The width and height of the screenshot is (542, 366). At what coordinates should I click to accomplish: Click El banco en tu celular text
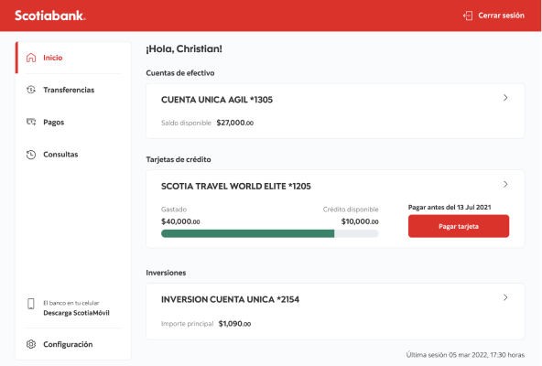71,303
